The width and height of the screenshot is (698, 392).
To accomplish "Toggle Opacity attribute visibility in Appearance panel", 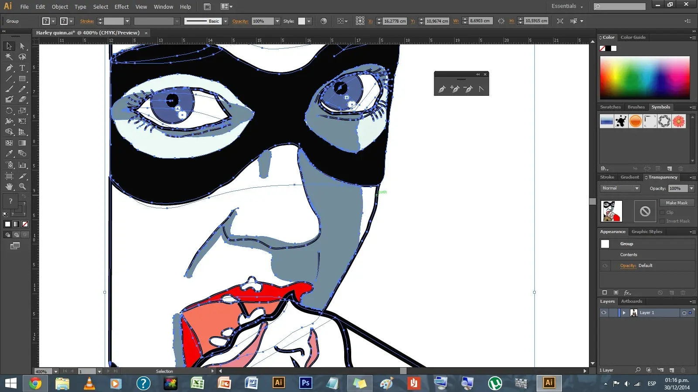I will tap(605, 266).
